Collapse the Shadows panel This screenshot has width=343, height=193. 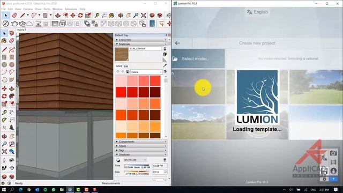click(141, 154)
